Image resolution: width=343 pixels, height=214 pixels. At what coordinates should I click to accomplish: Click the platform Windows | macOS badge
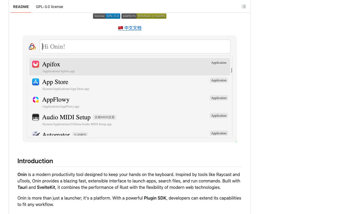(x=144, y=16)
